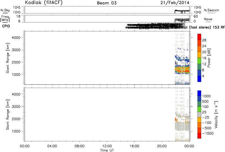The width and height of the screenshot is (225, 152).
Task: Click the solid line sample under N.Sky
Action: [5, 13]
